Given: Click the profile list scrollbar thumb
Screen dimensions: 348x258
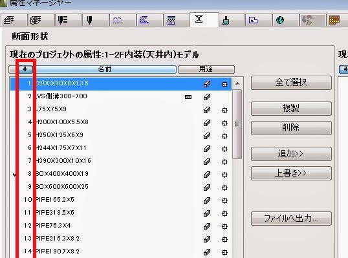Looking at the screenshot, I should 237,124.
